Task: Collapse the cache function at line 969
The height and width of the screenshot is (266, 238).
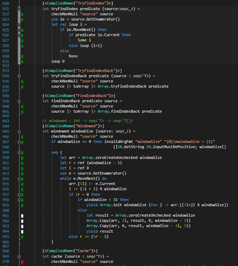Action: 19,257
